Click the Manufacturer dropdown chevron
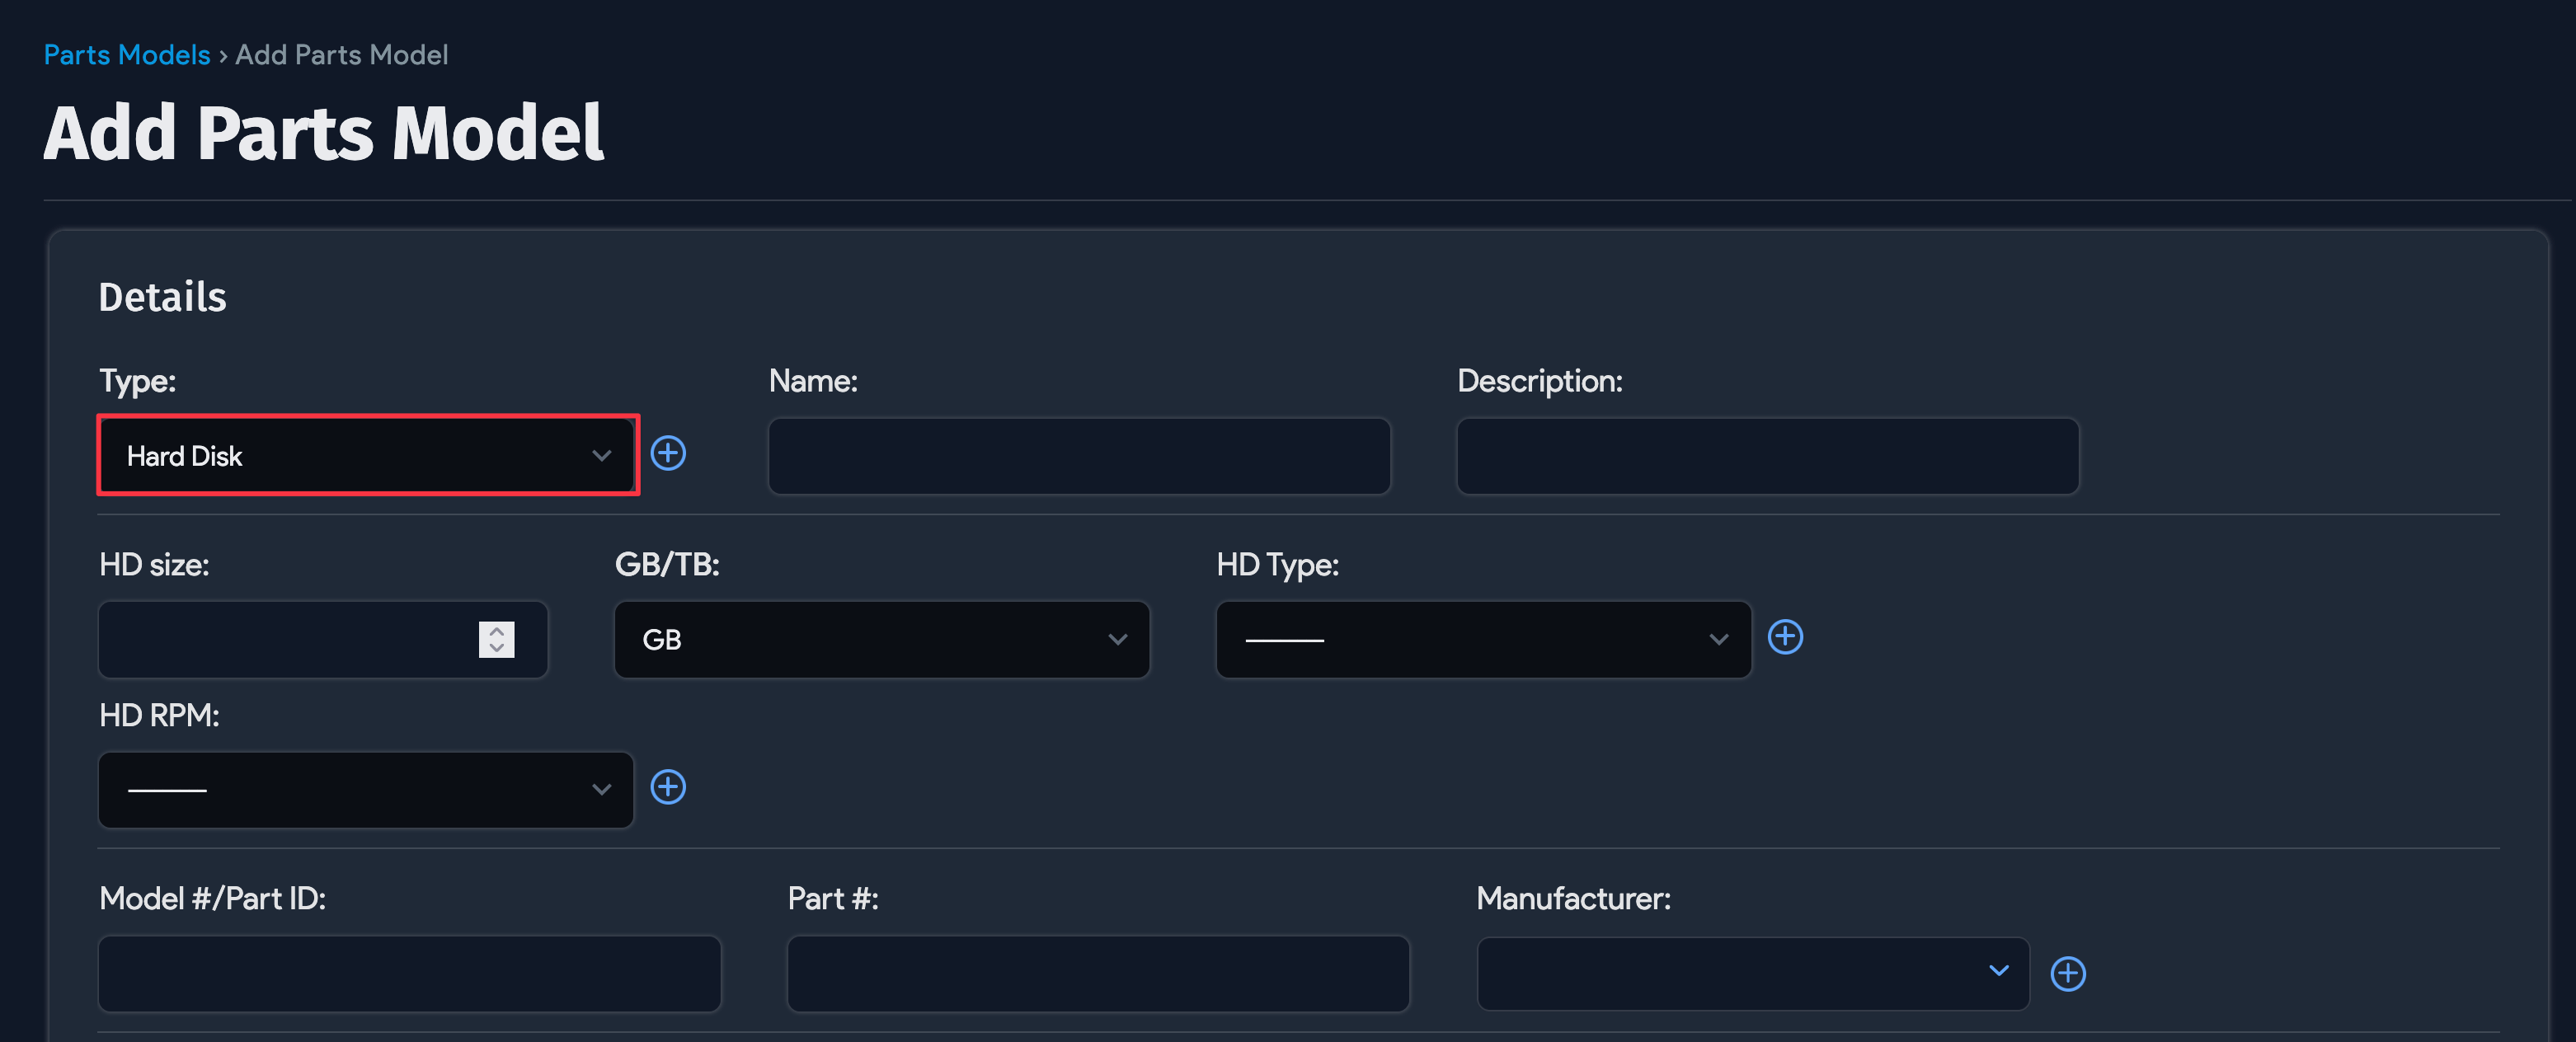This screenshot has height=1042, width=2576. click(1999, 970)
